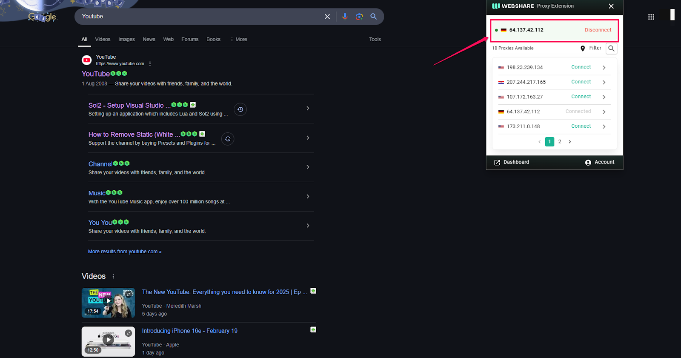Connect to proxy 207.244.217.165
This screenshot has width=681, height=358.
tap(581, 82)
